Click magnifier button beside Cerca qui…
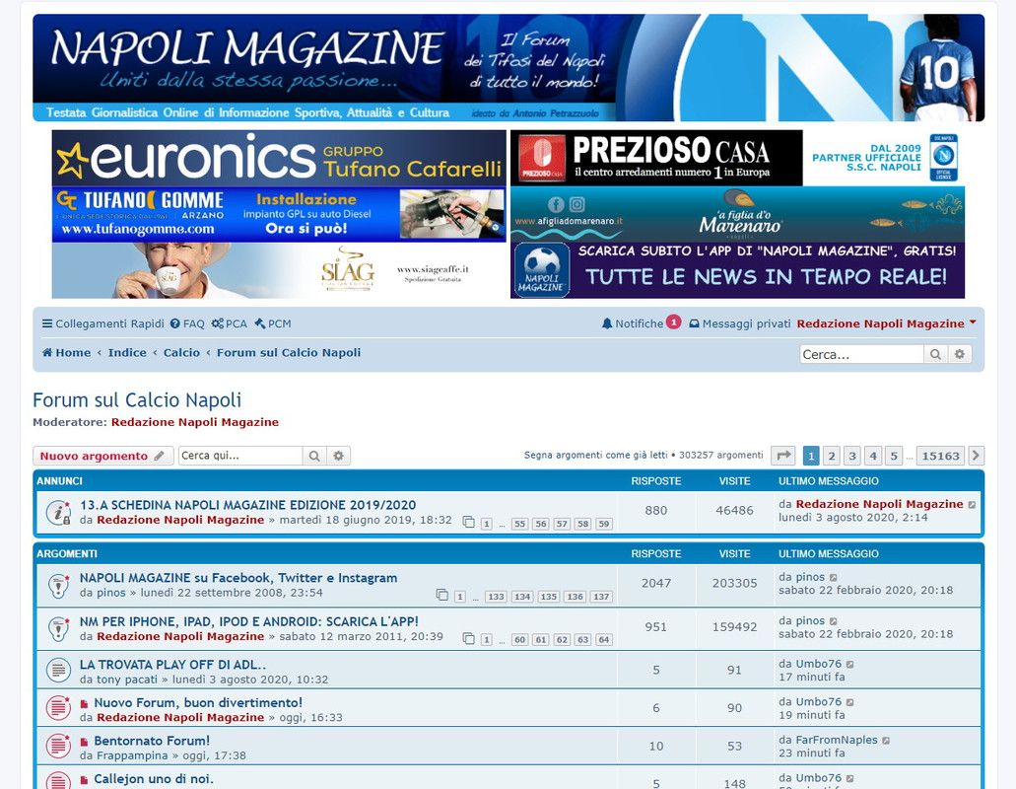Image resolution: width=1016 pixels, height=789 pixels. pos(314,456)
